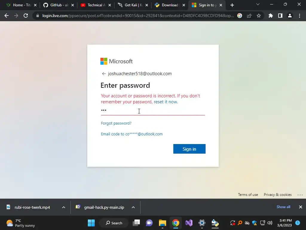Toggle the browser side panel icon
Image resolution: width=306 pixels, height=230 pixels.
[x=280, y=16]
